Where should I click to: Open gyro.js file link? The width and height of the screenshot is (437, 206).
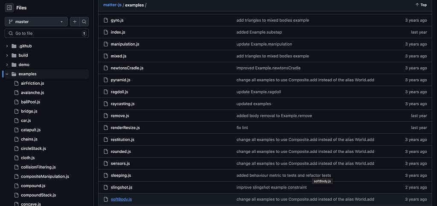tap(117, 20)
